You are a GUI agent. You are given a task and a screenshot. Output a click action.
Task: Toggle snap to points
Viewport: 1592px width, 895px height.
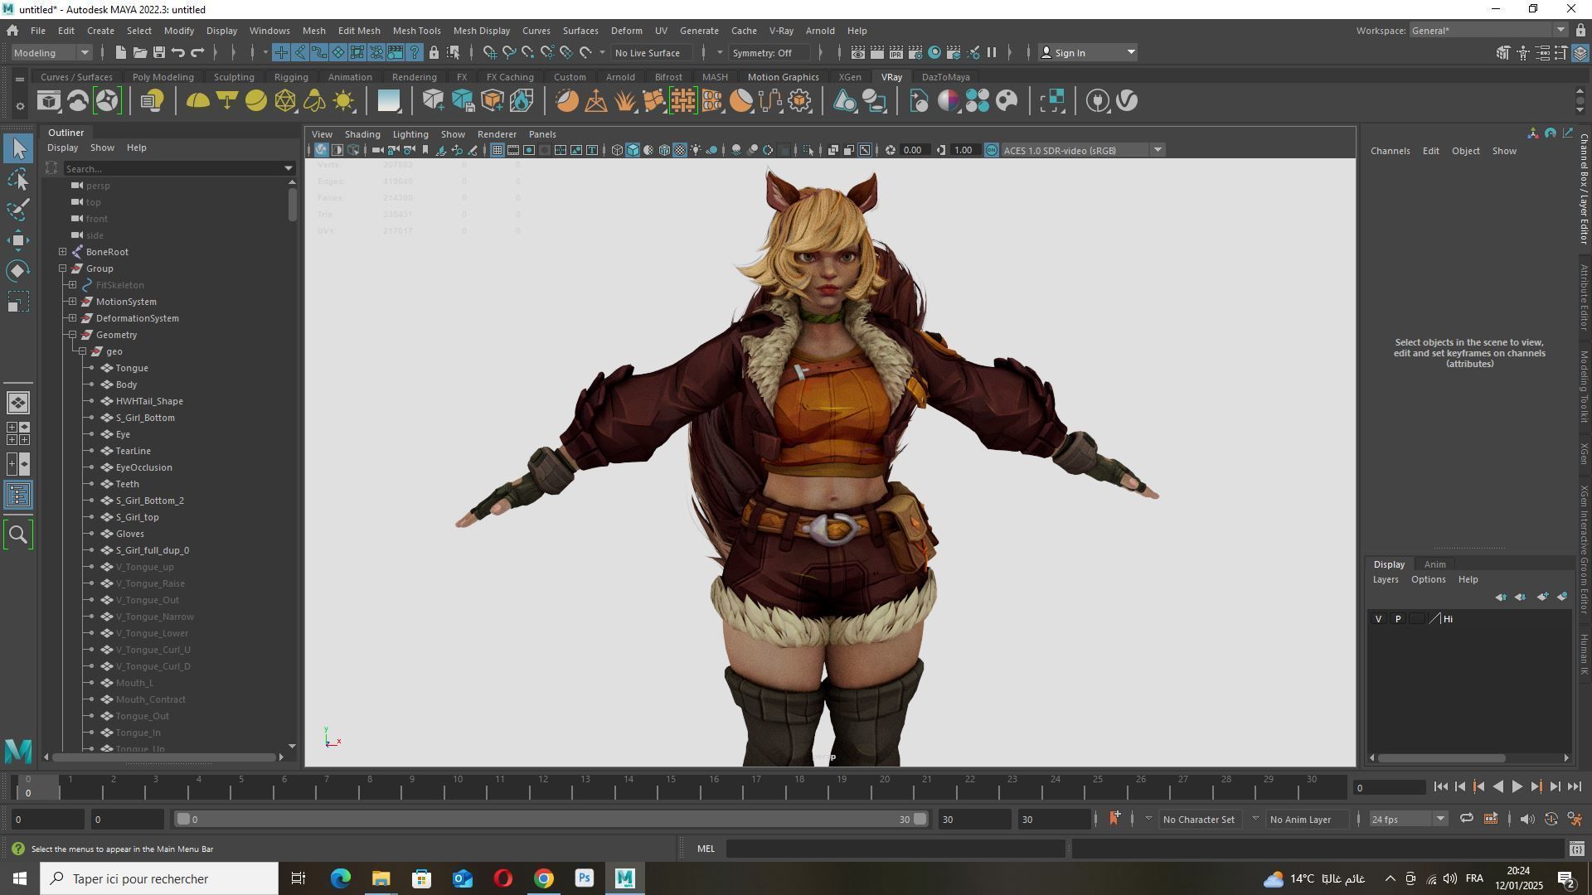click(x=528, y=53)
